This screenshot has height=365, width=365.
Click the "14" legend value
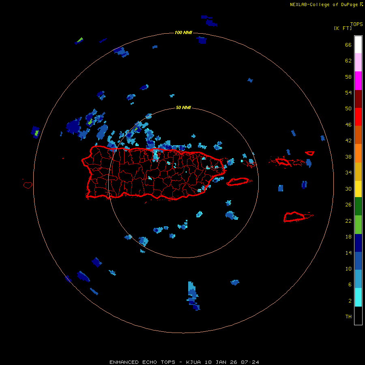(348, 253)
